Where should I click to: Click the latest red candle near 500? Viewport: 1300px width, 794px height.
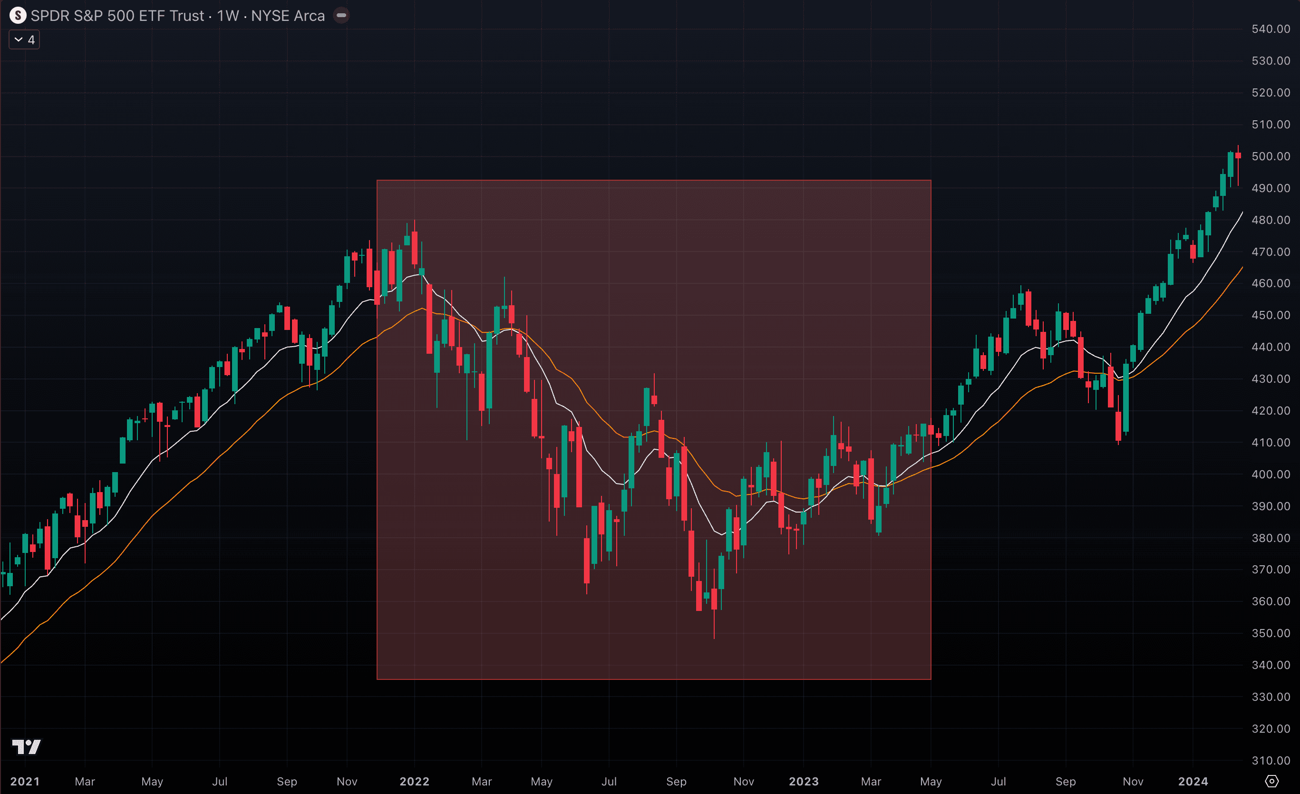click(x=1238, y=155)
